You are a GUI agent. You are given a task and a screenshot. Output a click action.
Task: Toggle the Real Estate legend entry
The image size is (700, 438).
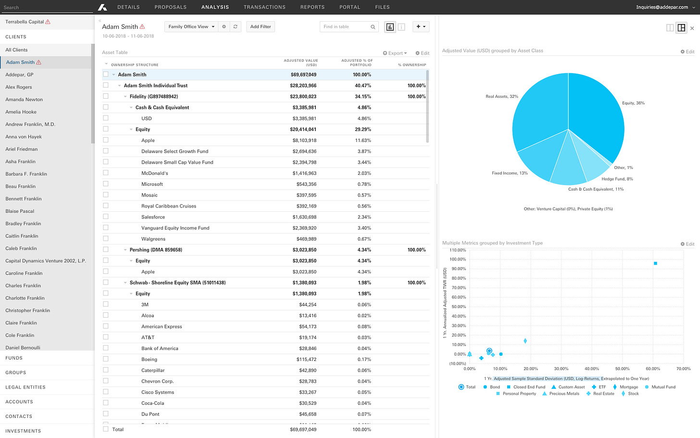tap(600, 394)
